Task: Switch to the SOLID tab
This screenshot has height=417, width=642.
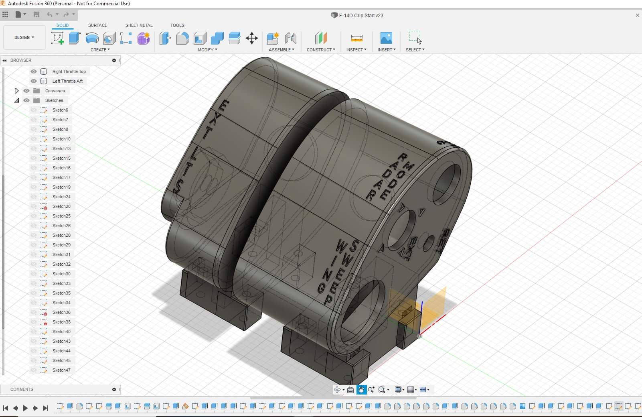Action: pyautogui.click(x=63, y=25)
